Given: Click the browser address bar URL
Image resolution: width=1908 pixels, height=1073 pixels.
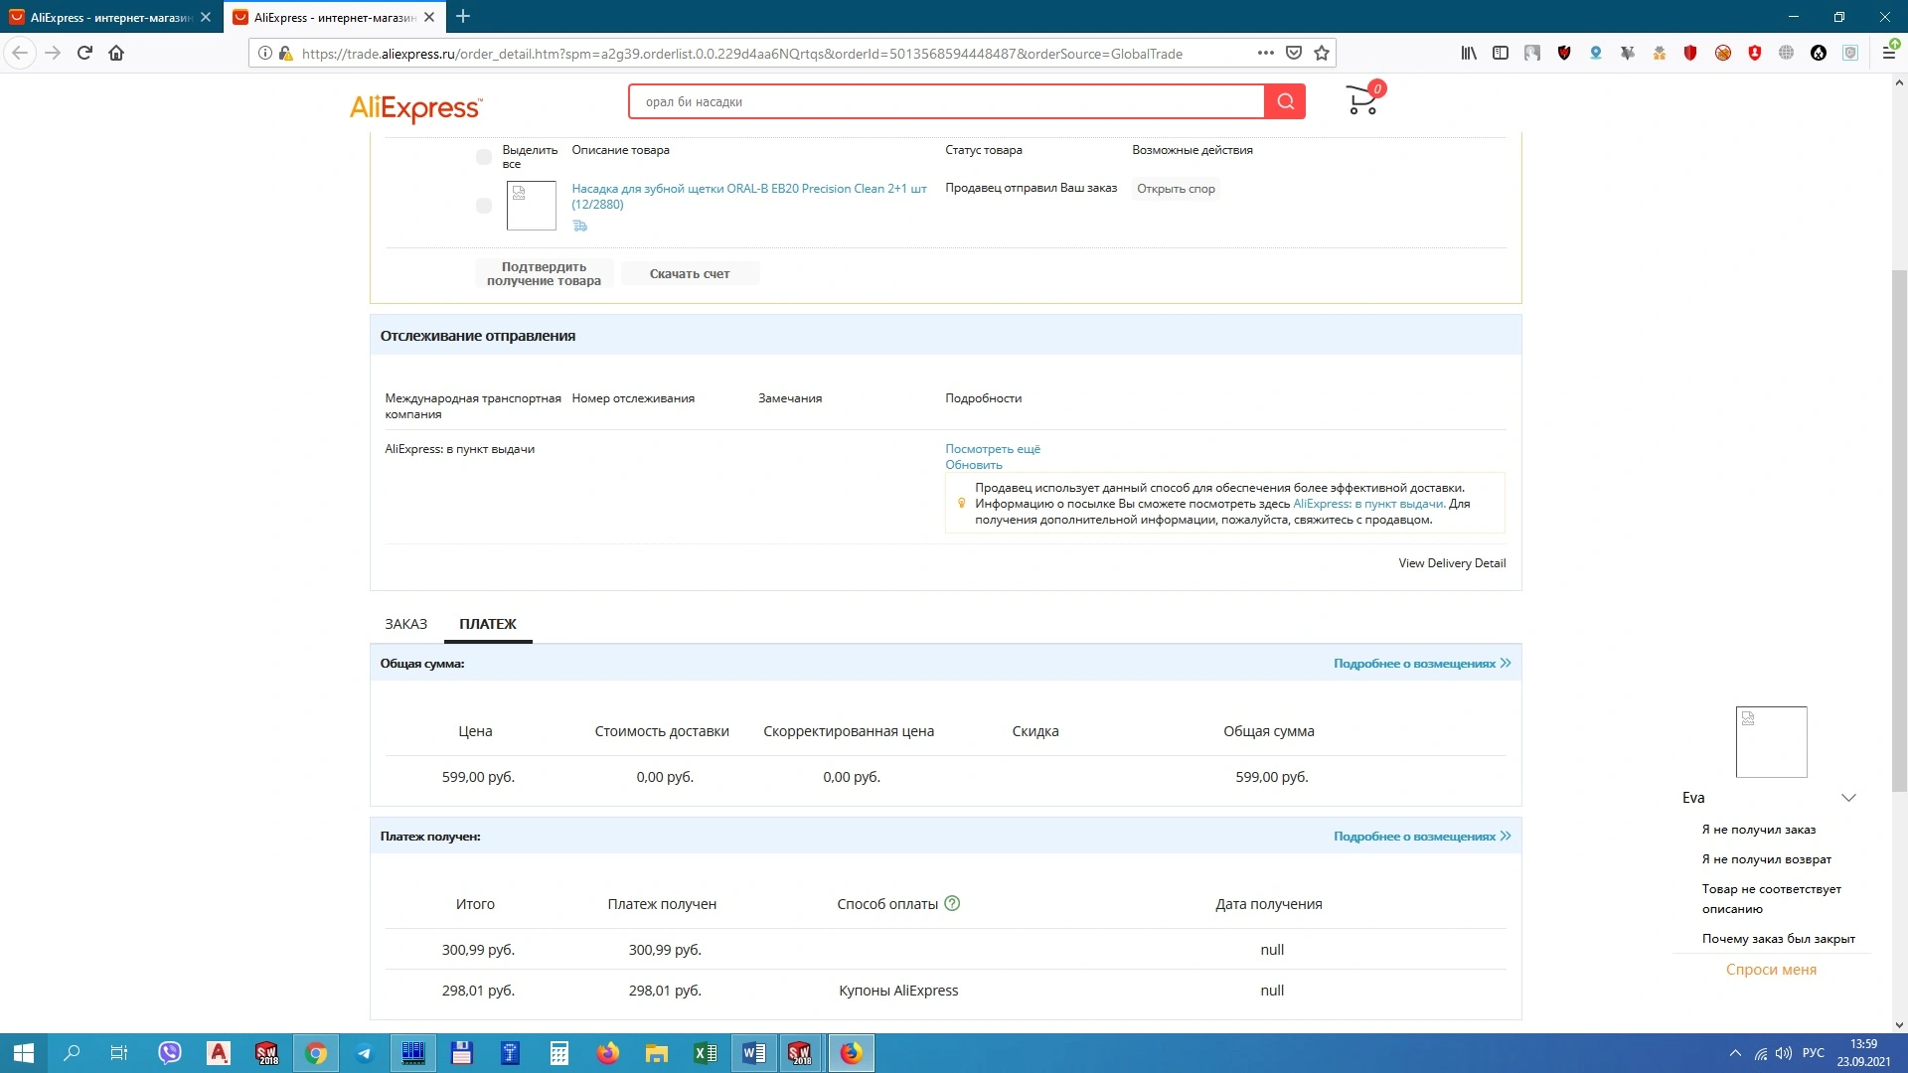Looking at the screenshot, I should pos(741,54).
